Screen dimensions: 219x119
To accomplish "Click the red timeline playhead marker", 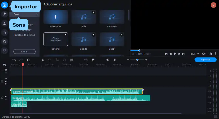I will pos(23,64).
